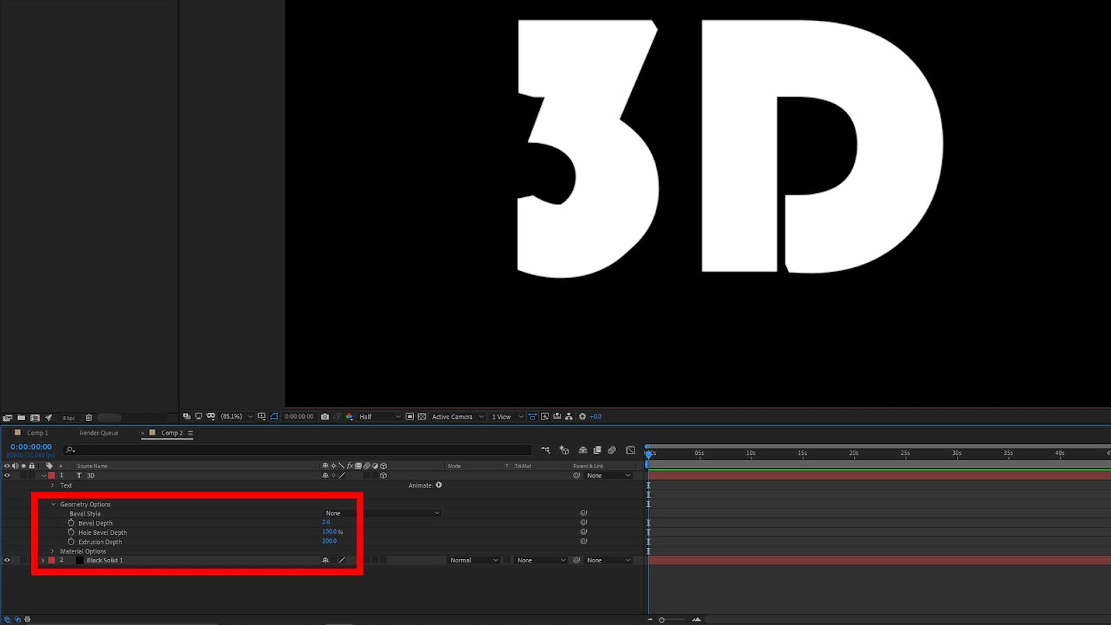
Task: Toggle the Draft 3D icon
Action: [565, 450]
